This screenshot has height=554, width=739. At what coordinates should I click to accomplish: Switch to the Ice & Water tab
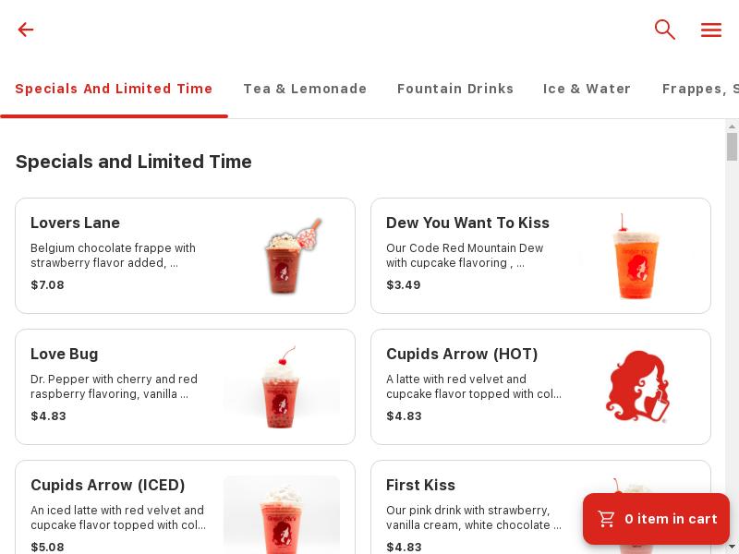coord(587,89)
